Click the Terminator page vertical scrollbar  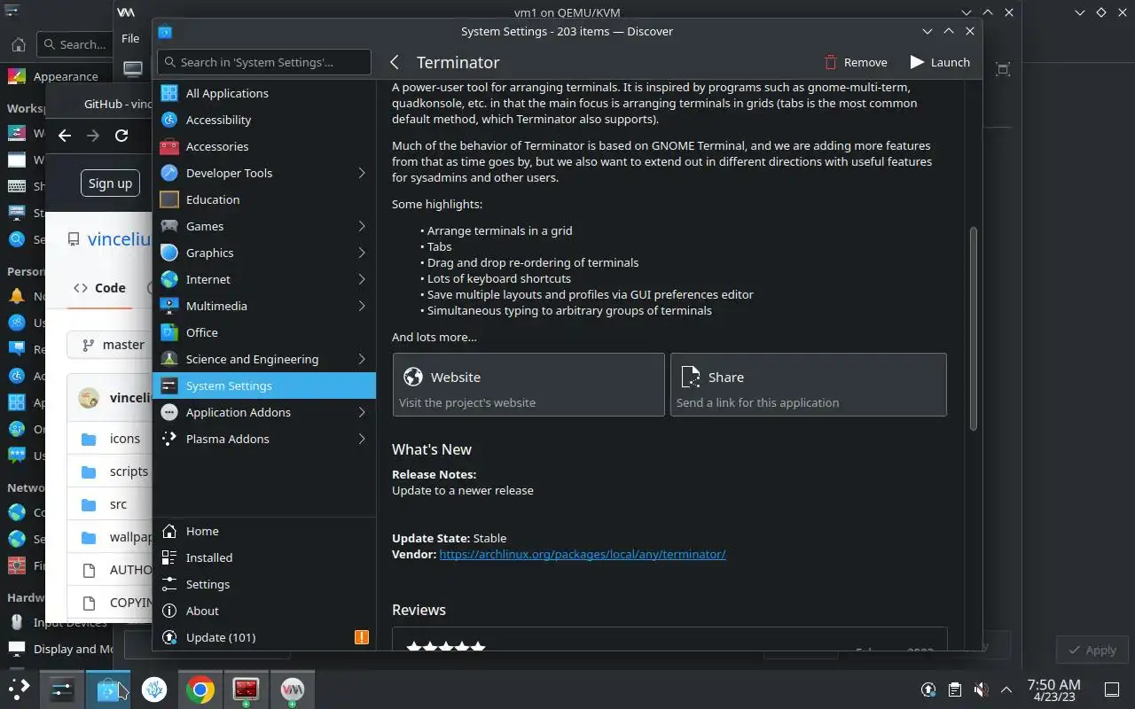[x=973, y=328]
